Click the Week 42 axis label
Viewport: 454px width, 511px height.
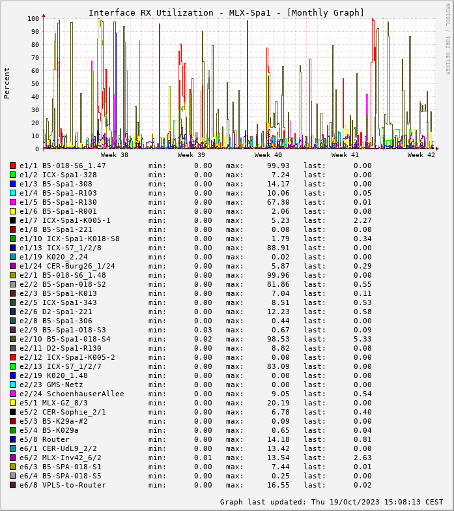pyautogui.click(x=421, y=155)
